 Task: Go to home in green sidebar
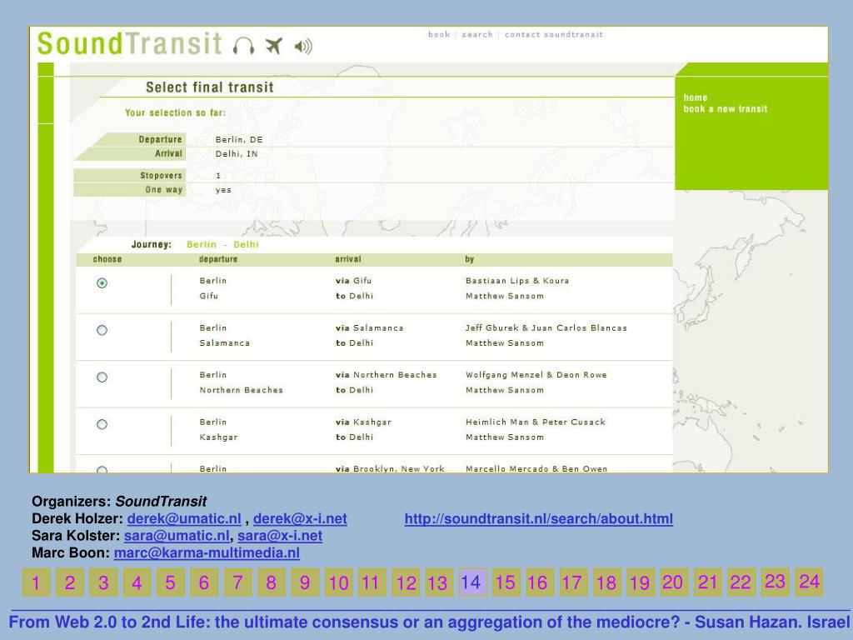point(696,97)
